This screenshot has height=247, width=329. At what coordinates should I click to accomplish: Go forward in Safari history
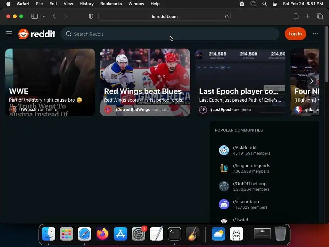pos(65,16)
